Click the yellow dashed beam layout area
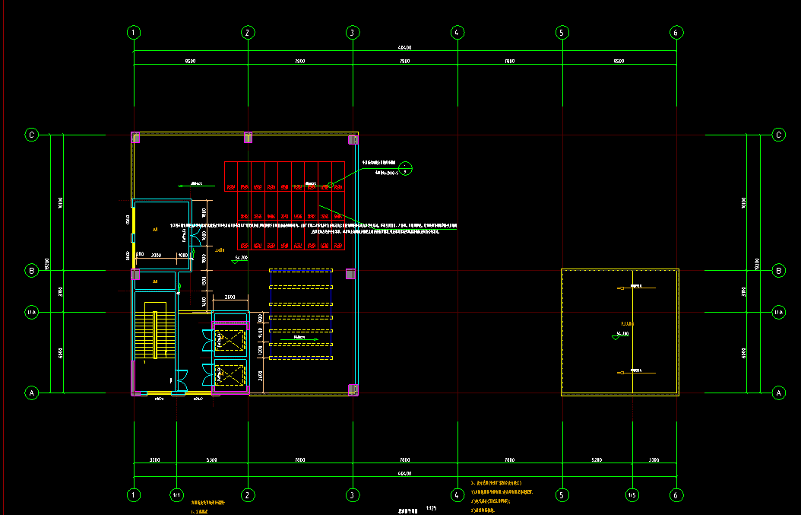The width and height of the screenshot is (801, 515). 302,313
